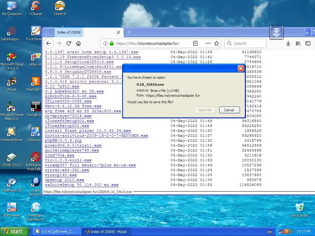Open link 4.8.1367 avast home setup exe

(92, 52)
